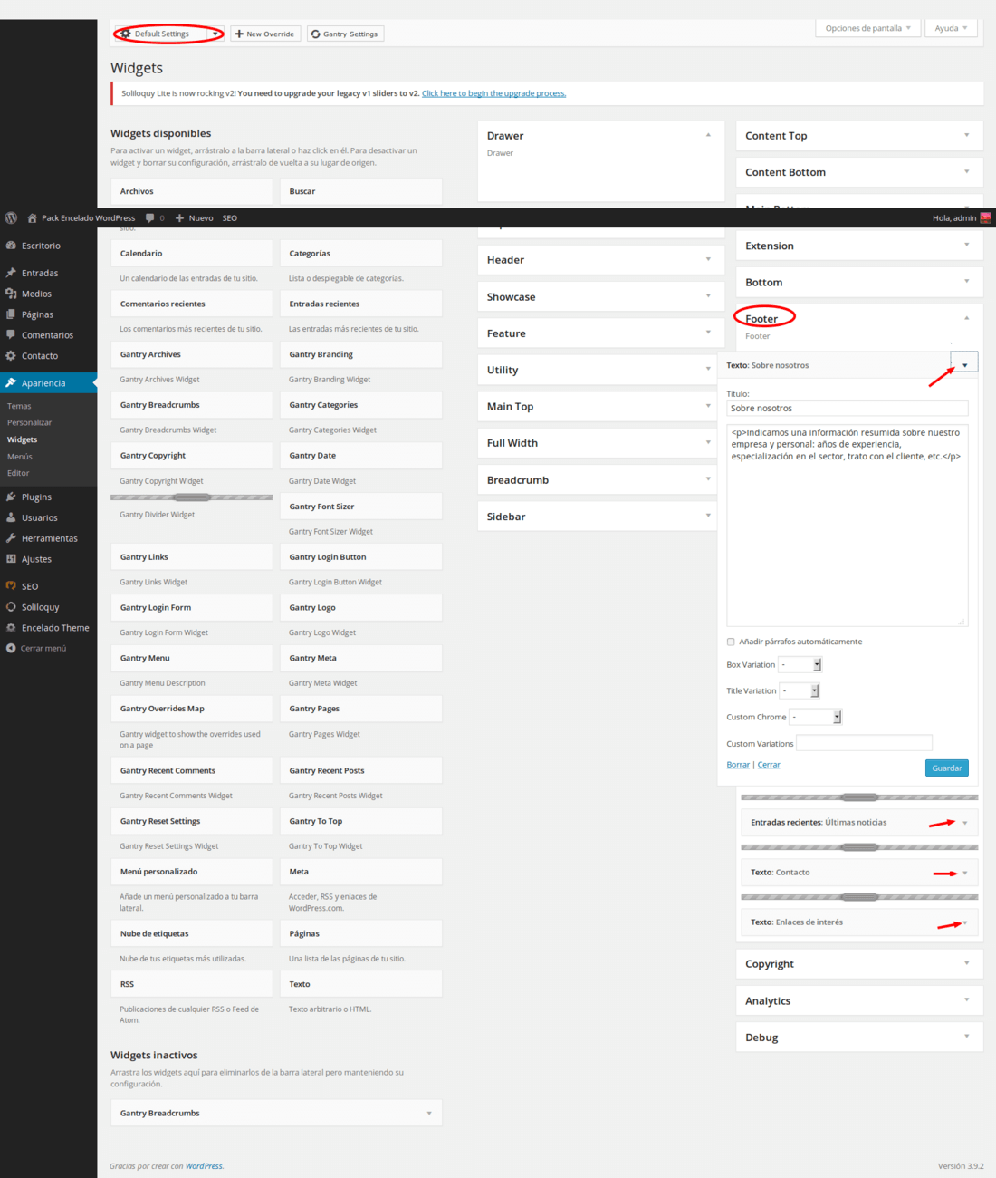
Task: Click the New Override button
Action: tap(264, 34)
